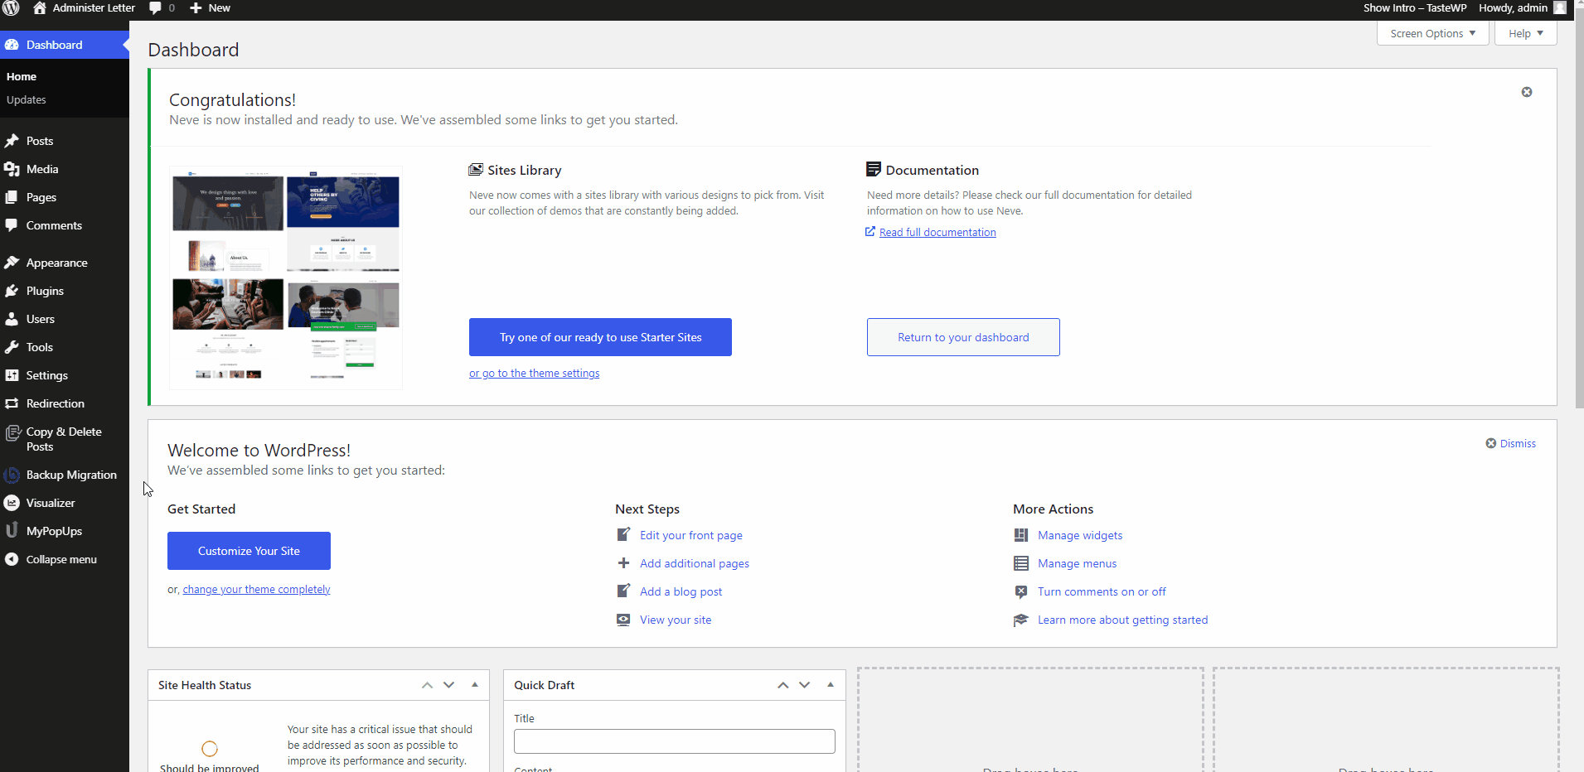Expand the Screen Options dropdown
Screen dimensions: 1584x772
pyautogui.click(x=1432, y=33)
